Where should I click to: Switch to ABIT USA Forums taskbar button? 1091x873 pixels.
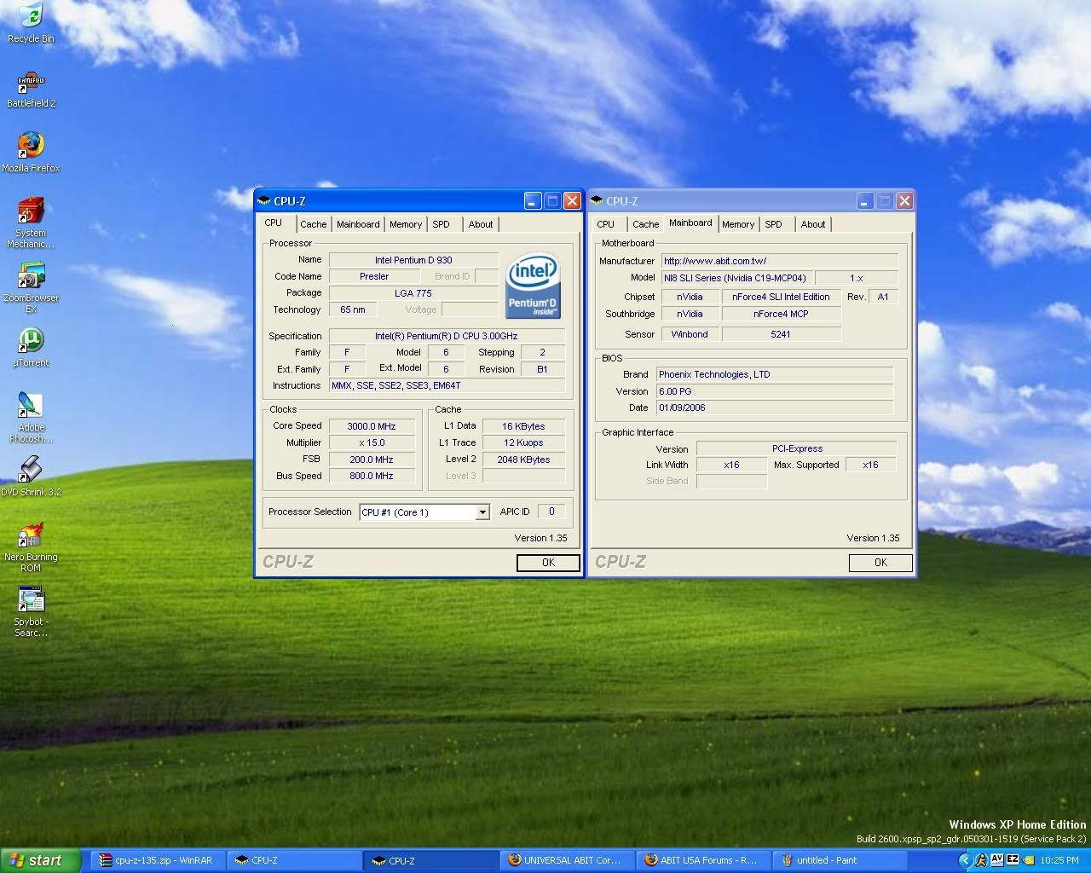pos(702,860)
